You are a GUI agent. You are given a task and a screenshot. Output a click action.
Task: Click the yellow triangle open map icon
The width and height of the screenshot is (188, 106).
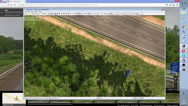pyautogui.click(x=31, y=14)
